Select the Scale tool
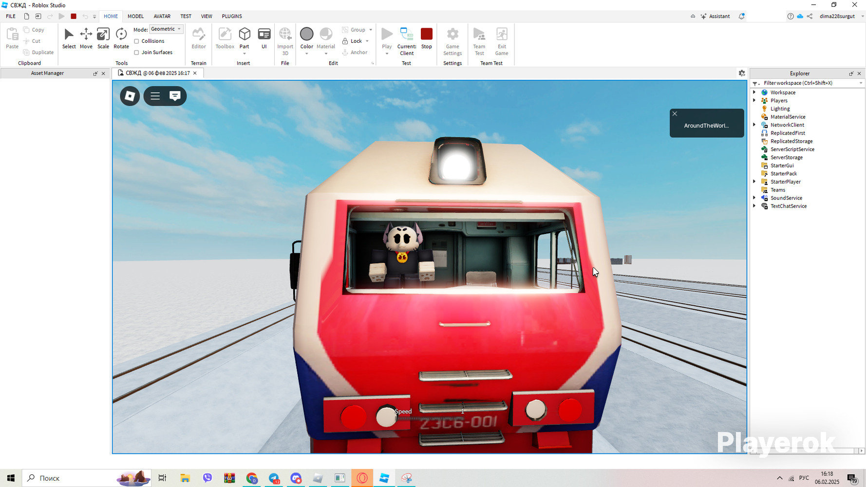Image resolution: width=866 pixels, height=487 pixels. (103, 38)
